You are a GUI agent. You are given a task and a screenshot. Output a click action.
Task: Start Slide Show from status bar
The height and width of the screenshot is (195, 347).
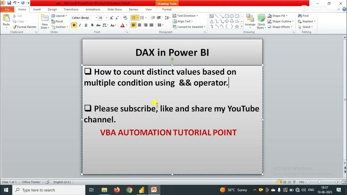294,182
